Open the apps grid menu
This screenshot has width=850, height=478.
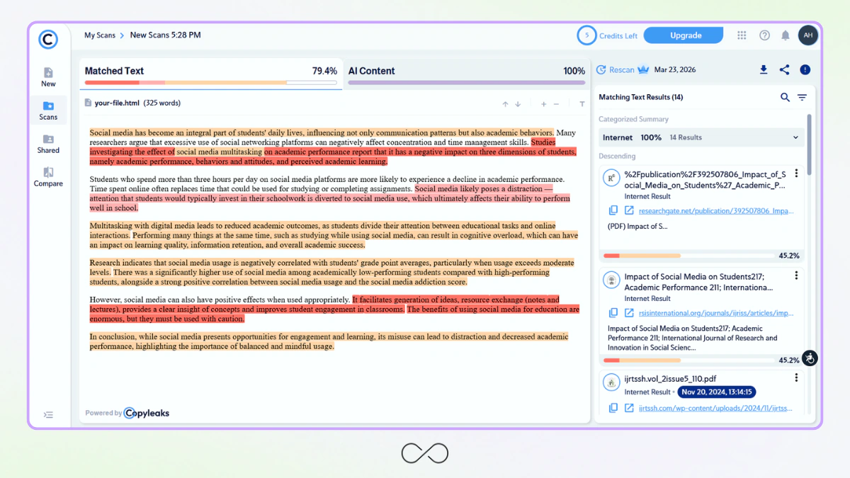(742, 35)
